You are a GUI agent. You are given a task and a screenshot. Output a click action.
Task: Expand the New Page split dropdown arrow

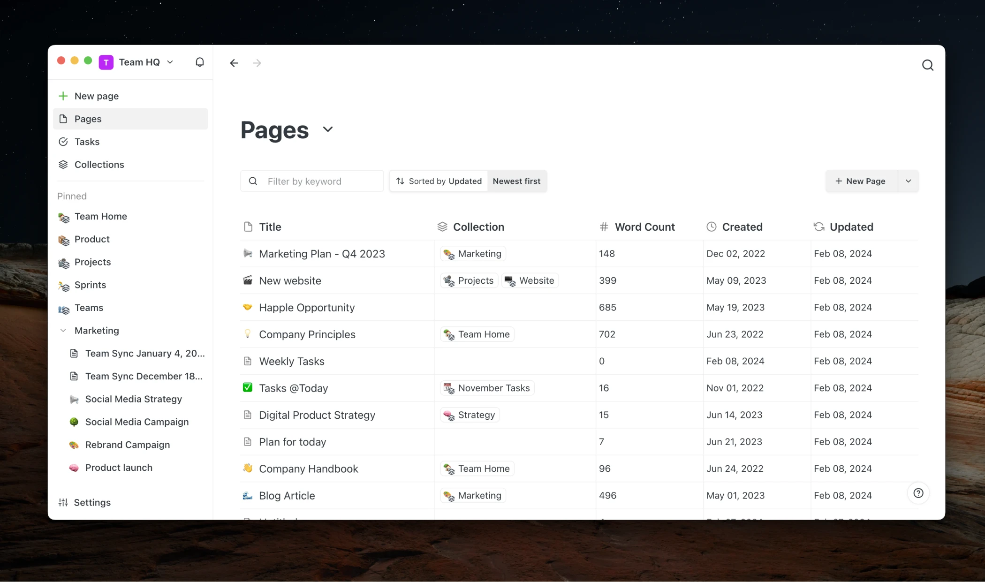pyautogui.click(x=909, y=181)
